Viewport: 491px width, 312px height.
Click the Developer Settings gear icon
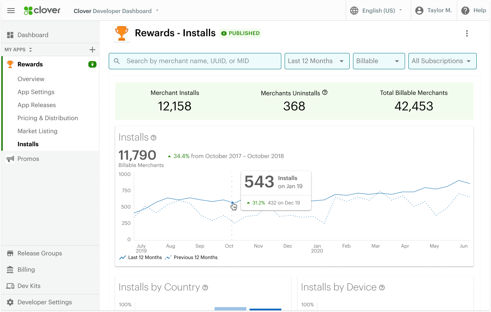pyautogui.click(x=10, y=302)
